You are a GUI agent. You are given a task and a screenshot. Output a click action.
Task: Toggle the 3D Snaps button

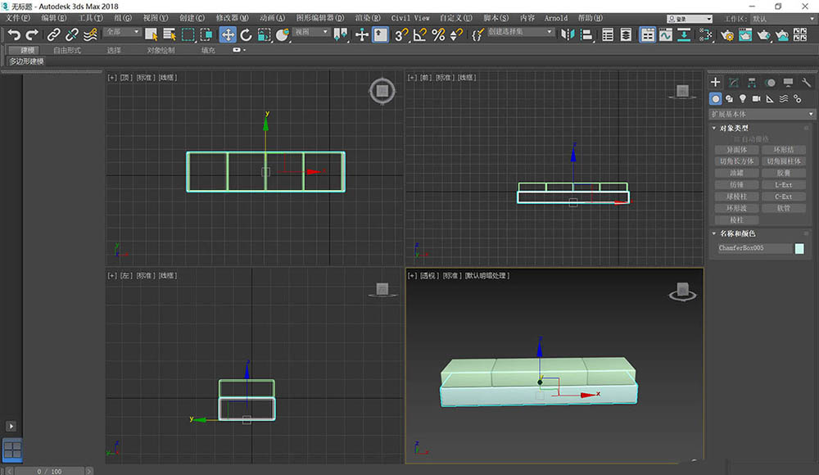[x=401, y=34]
